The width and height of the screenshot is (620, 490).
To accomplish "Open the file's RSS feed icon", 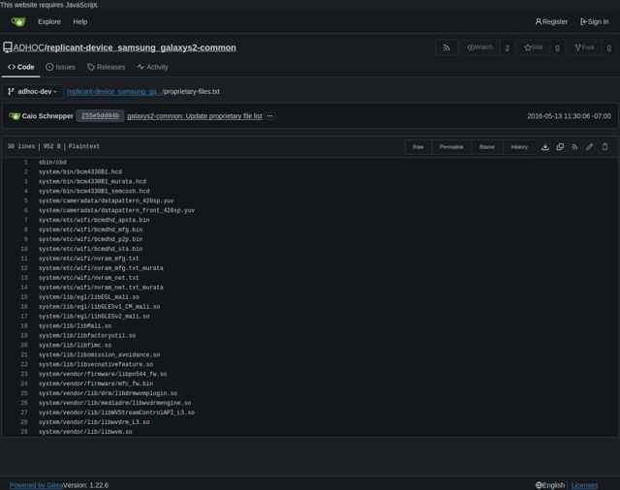I will (x=574, y=147).
